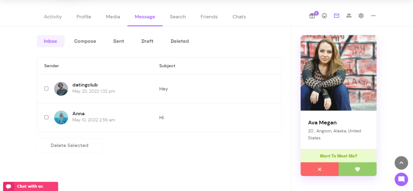Switch to the Compose tab
This screenshot has width=413, height=191.
(x=85, y=41)
